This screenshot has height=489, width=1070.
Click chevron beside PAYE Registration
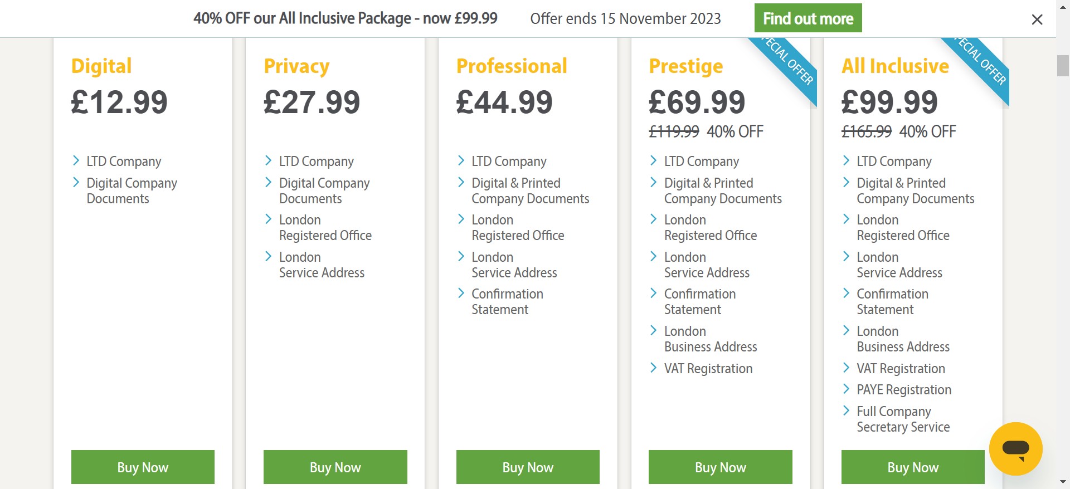[846, 389]
